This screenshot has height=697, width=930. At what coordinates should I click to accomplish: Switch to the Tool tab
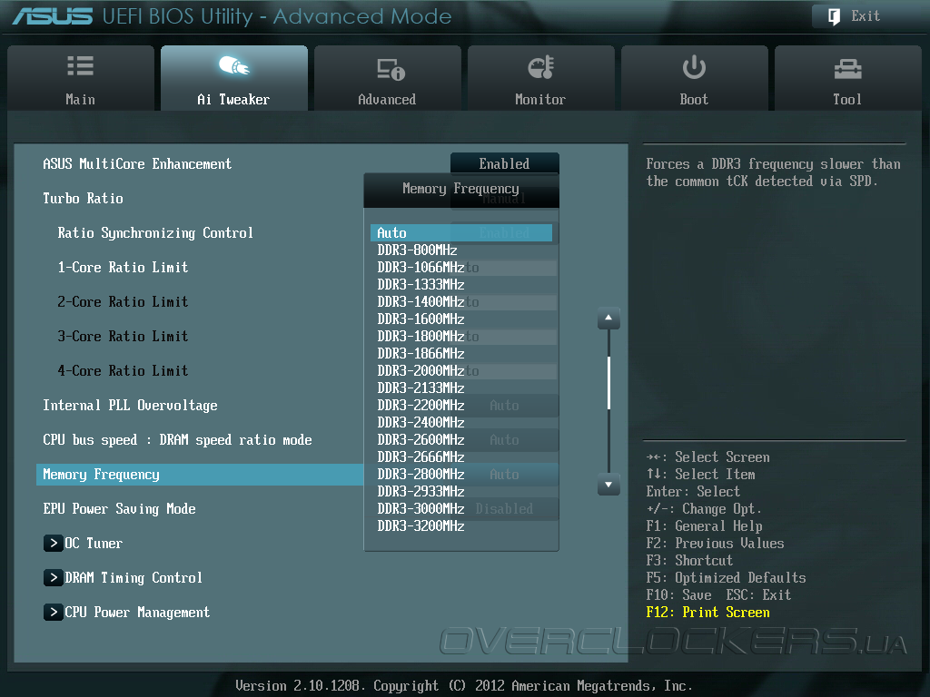(x=848, y=78)
